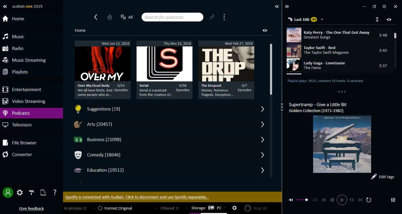Expand the player panel double chevron

click(x=287, y=6)
